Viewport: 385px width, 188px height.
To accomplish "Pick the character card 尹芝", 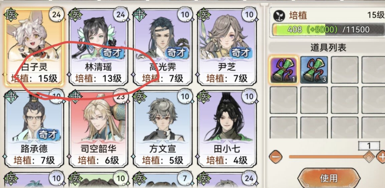I will pyautogui.click(x=227, y=47).
